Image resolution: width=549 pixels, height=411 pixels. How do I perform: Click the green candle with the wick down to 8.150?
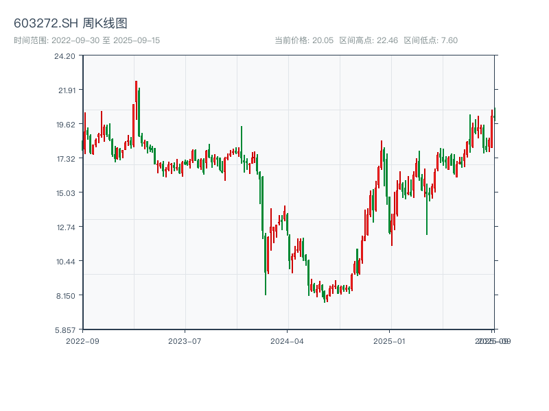click(x=266, y=264)
